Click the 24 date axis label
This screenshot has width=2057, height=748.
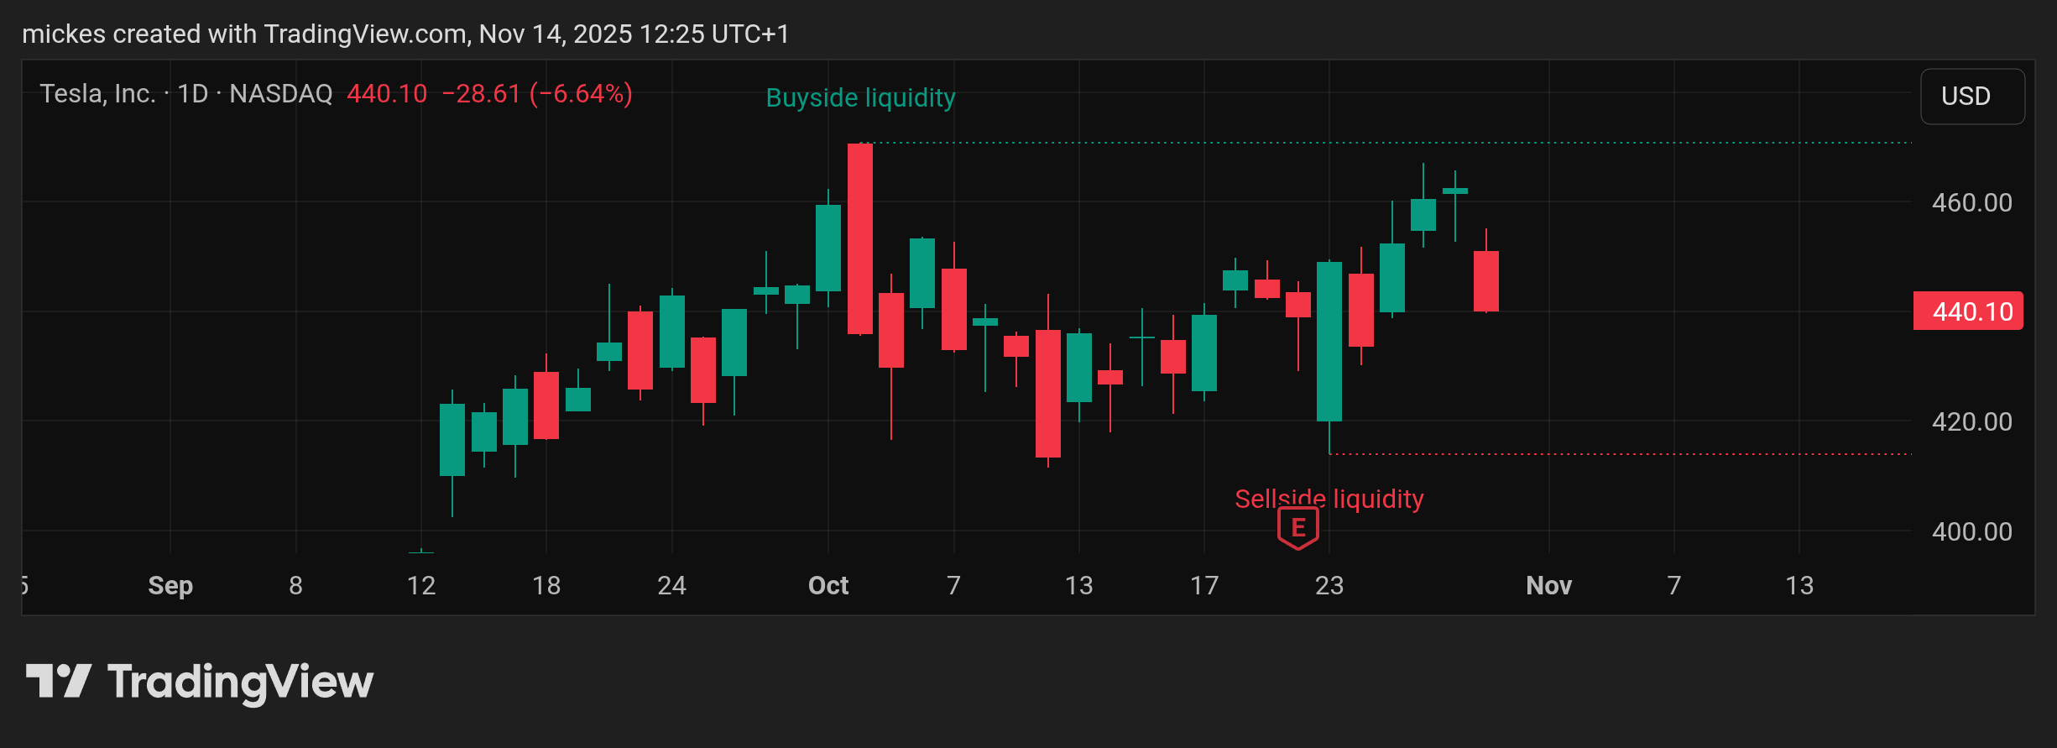point(671,585)
